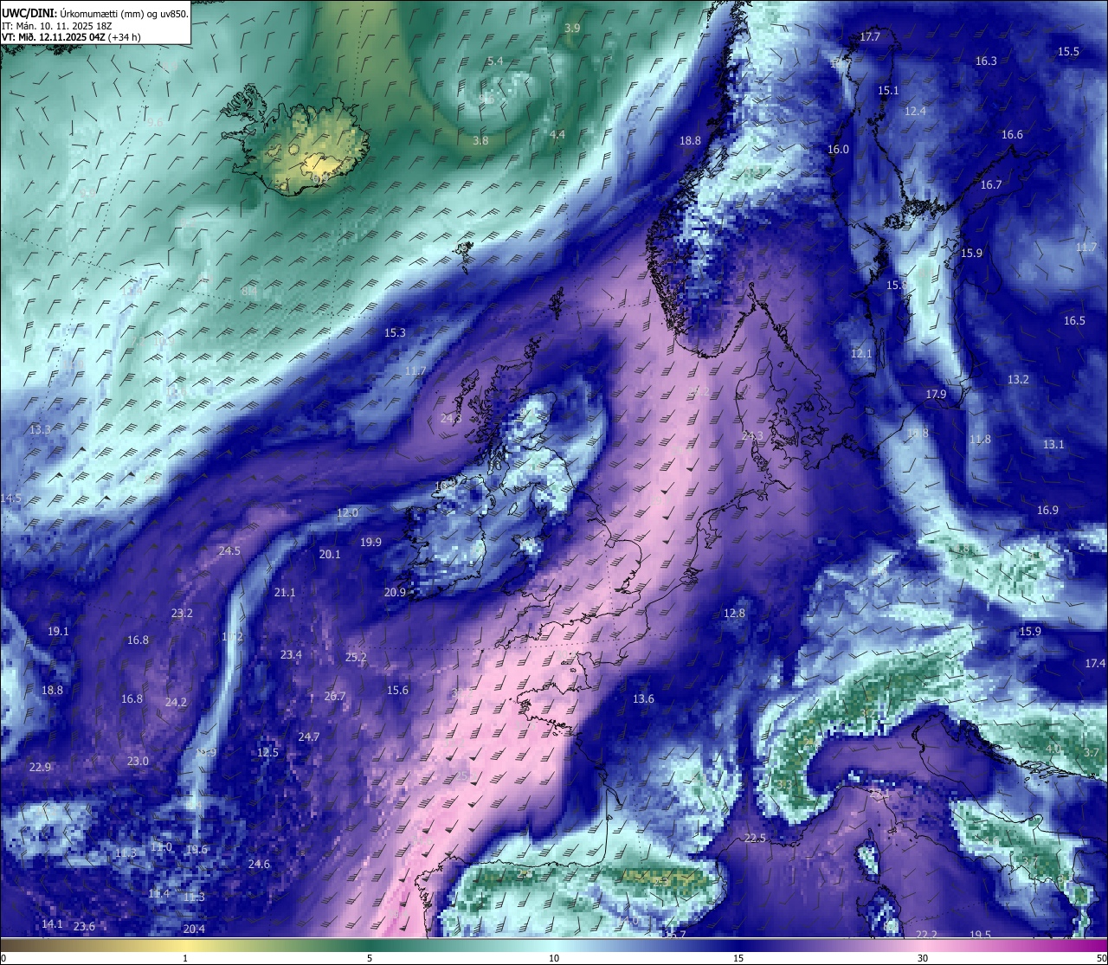Image resolution: width=1108 pixels, height=965 pixels.
Task: Select the 12.5 map value
Action: coord(267,752)
